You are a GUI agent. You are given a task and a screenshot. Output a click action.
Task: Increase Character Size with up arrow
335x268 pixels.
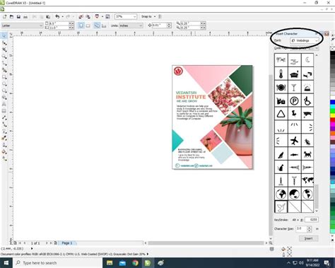pyautogui.click(x=310, y=228)
